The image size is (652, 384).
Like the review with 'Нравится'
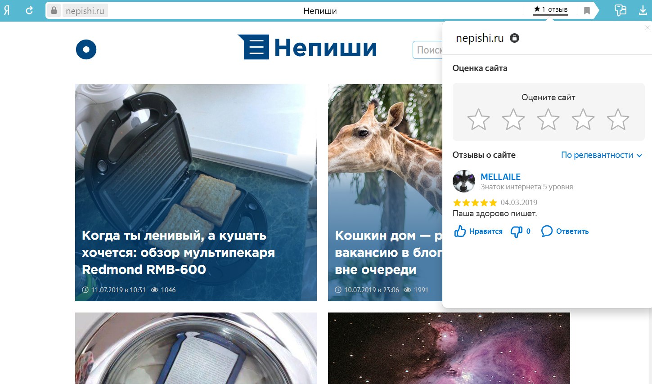(478, 232)
